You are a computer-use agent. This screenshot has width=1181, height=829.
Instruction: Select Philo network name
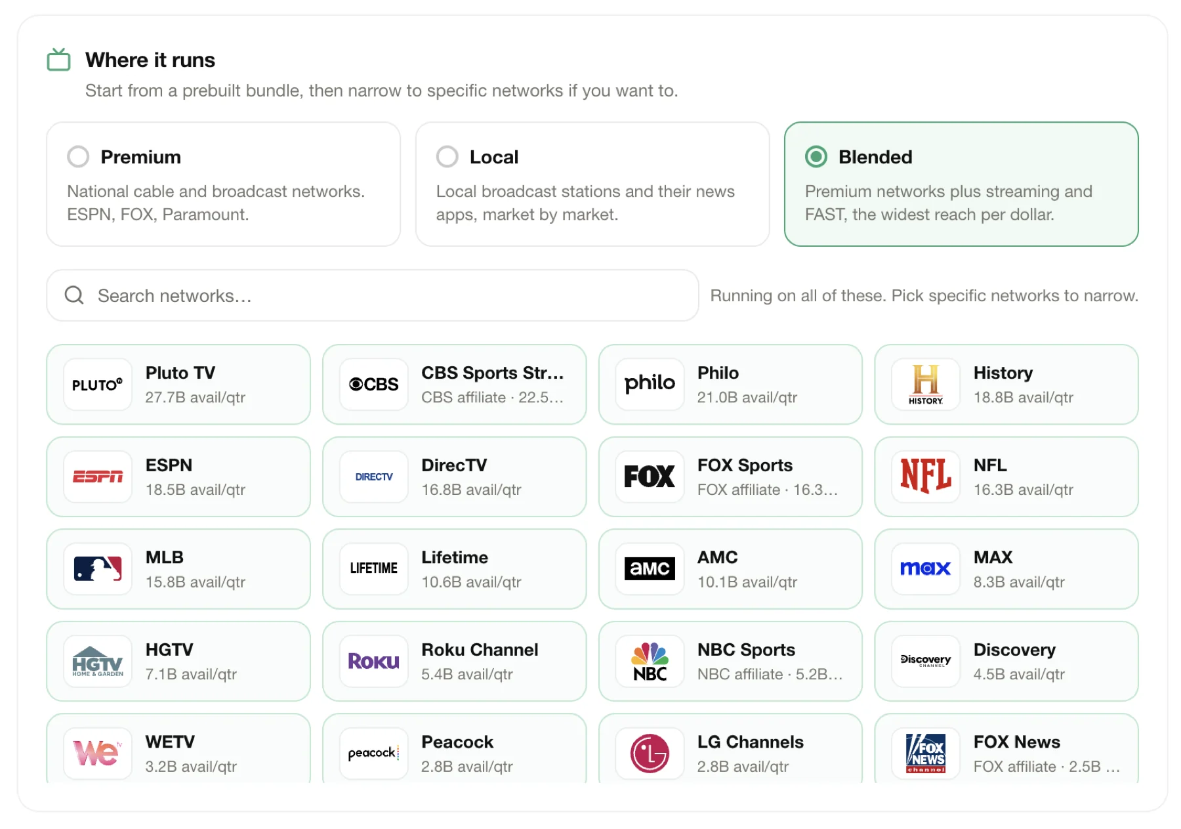(718, 373)
